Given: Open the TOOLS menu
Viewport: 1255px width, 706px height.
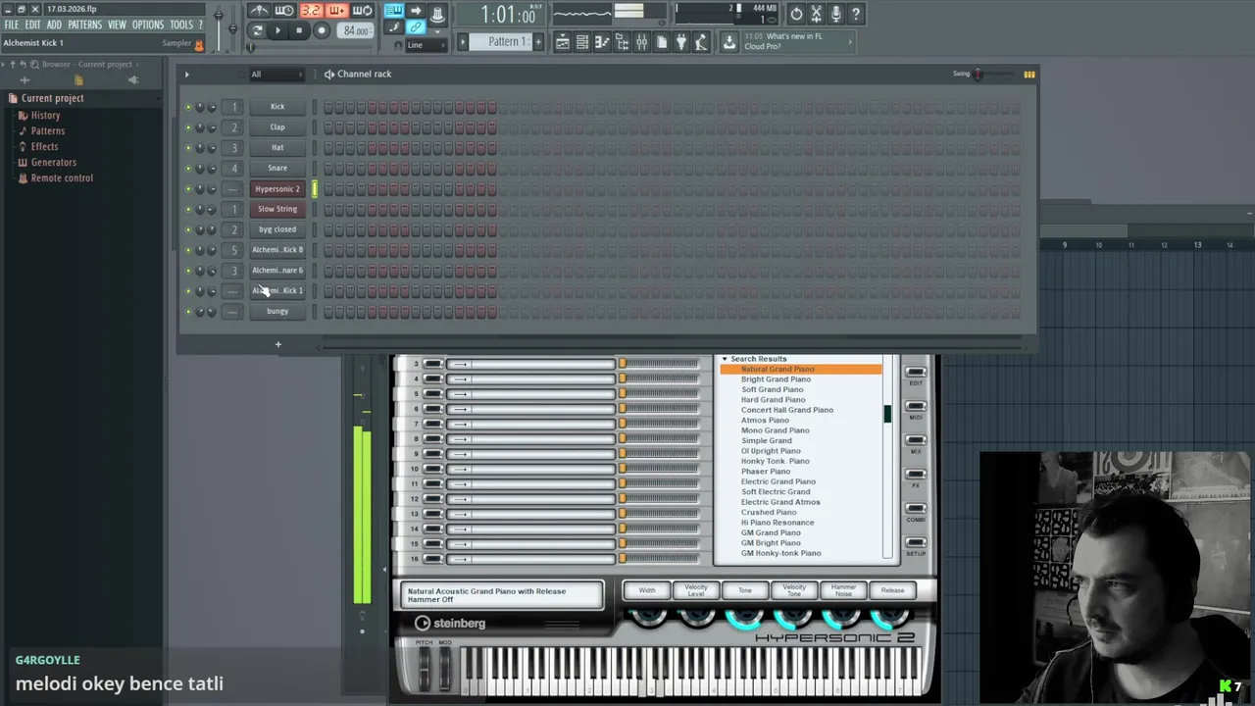Looking at the screenshot, I should click(x=181, y=25).
